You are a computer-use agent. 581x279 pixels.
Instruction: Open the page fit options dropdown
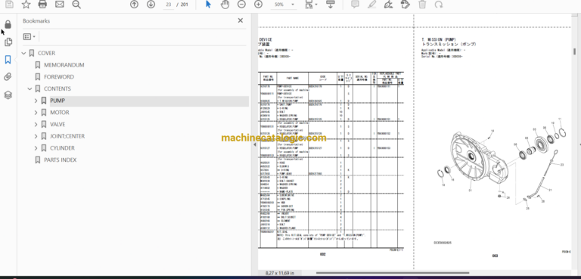311,5
